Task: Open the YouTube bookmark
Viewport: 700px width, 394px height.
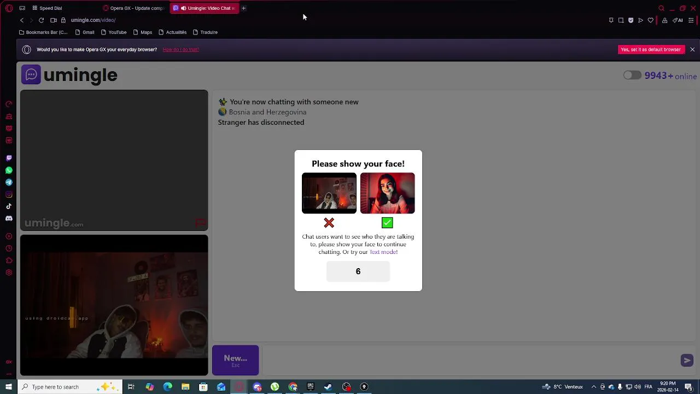Action: click(114, 32)
